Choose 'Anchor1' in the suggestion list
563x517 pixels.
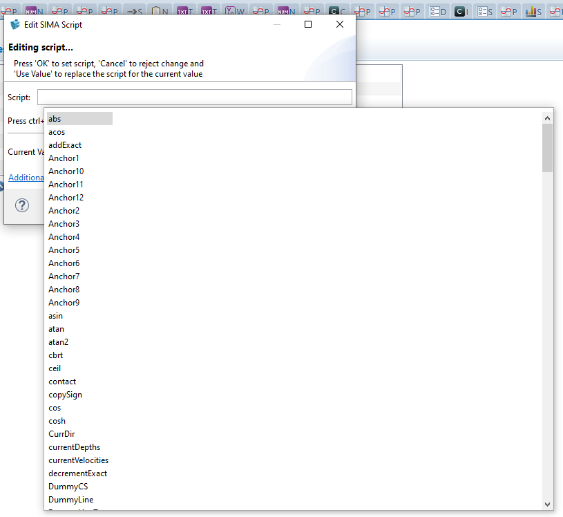[64, 158]
